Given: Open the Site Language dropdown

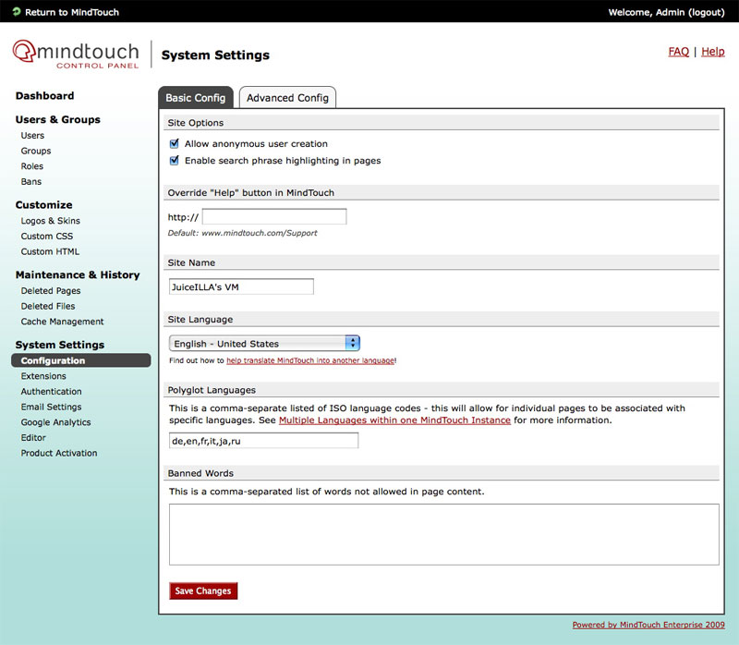Looking at the screenshot, I should pyautogui.click(x=264, y=343).
